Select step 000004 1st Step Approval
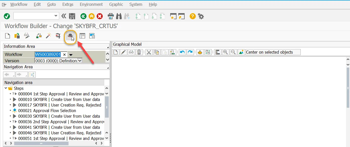The image size is (350, 147). pos(61,94)
